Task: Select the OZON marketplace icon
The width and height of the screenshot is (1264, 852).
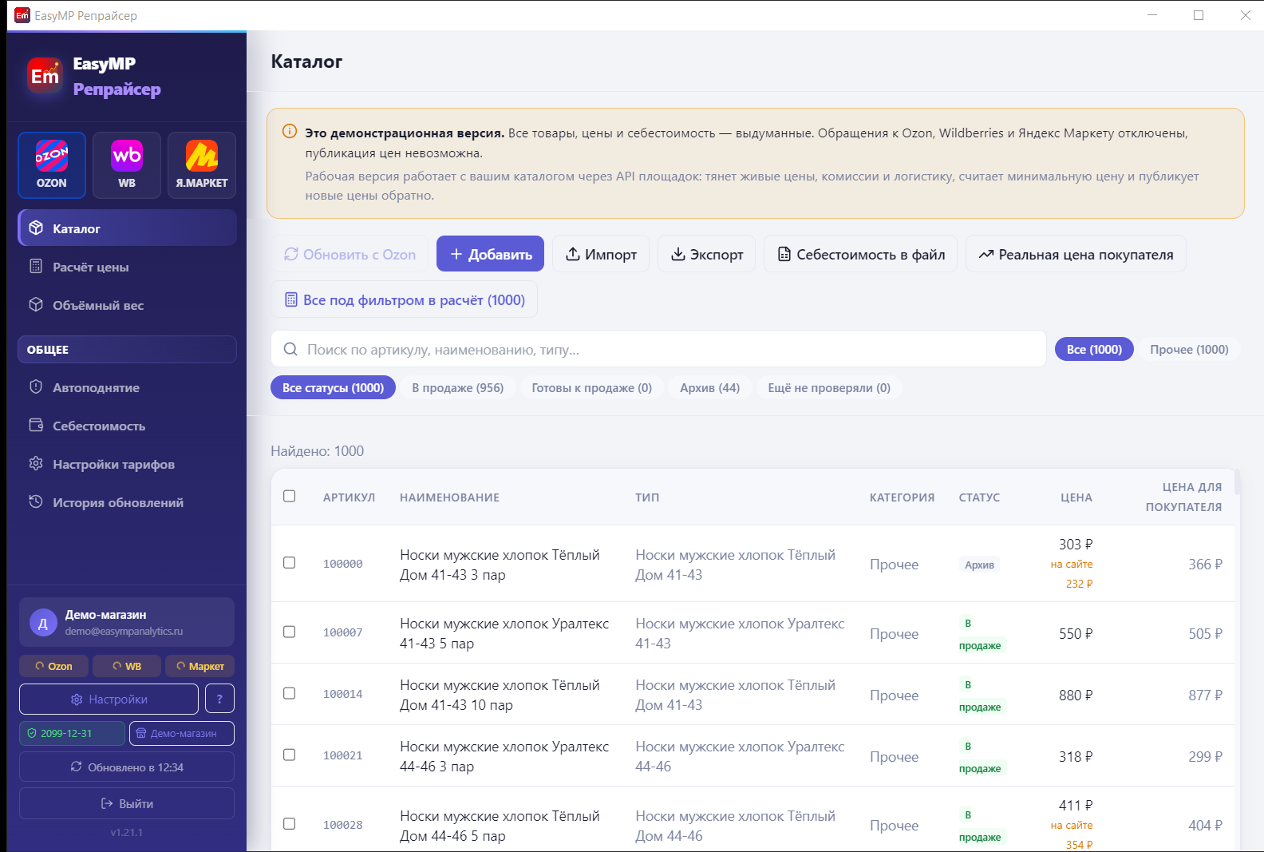Action: point(52,165)
